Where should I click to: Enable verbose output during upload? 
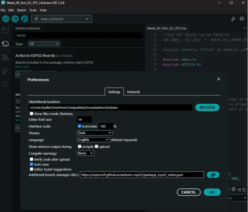pyautogui.click(x=97, y=147)
